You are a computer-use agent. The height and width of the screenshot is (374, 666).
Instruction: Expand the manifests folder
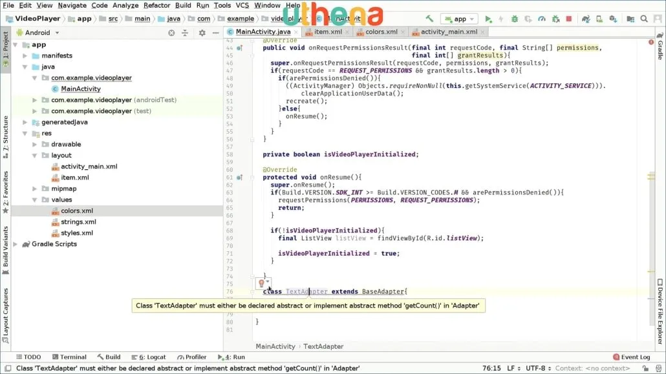point(25,56)
